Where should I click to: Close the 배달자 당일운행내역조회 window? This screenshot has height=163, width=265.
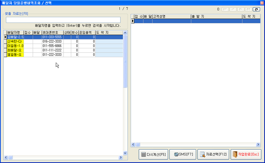[262, 3]
